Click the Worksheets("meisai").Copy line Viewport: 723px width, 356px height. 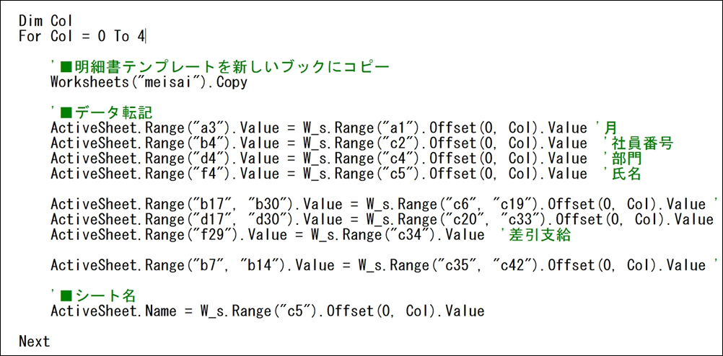coord(149,82)
